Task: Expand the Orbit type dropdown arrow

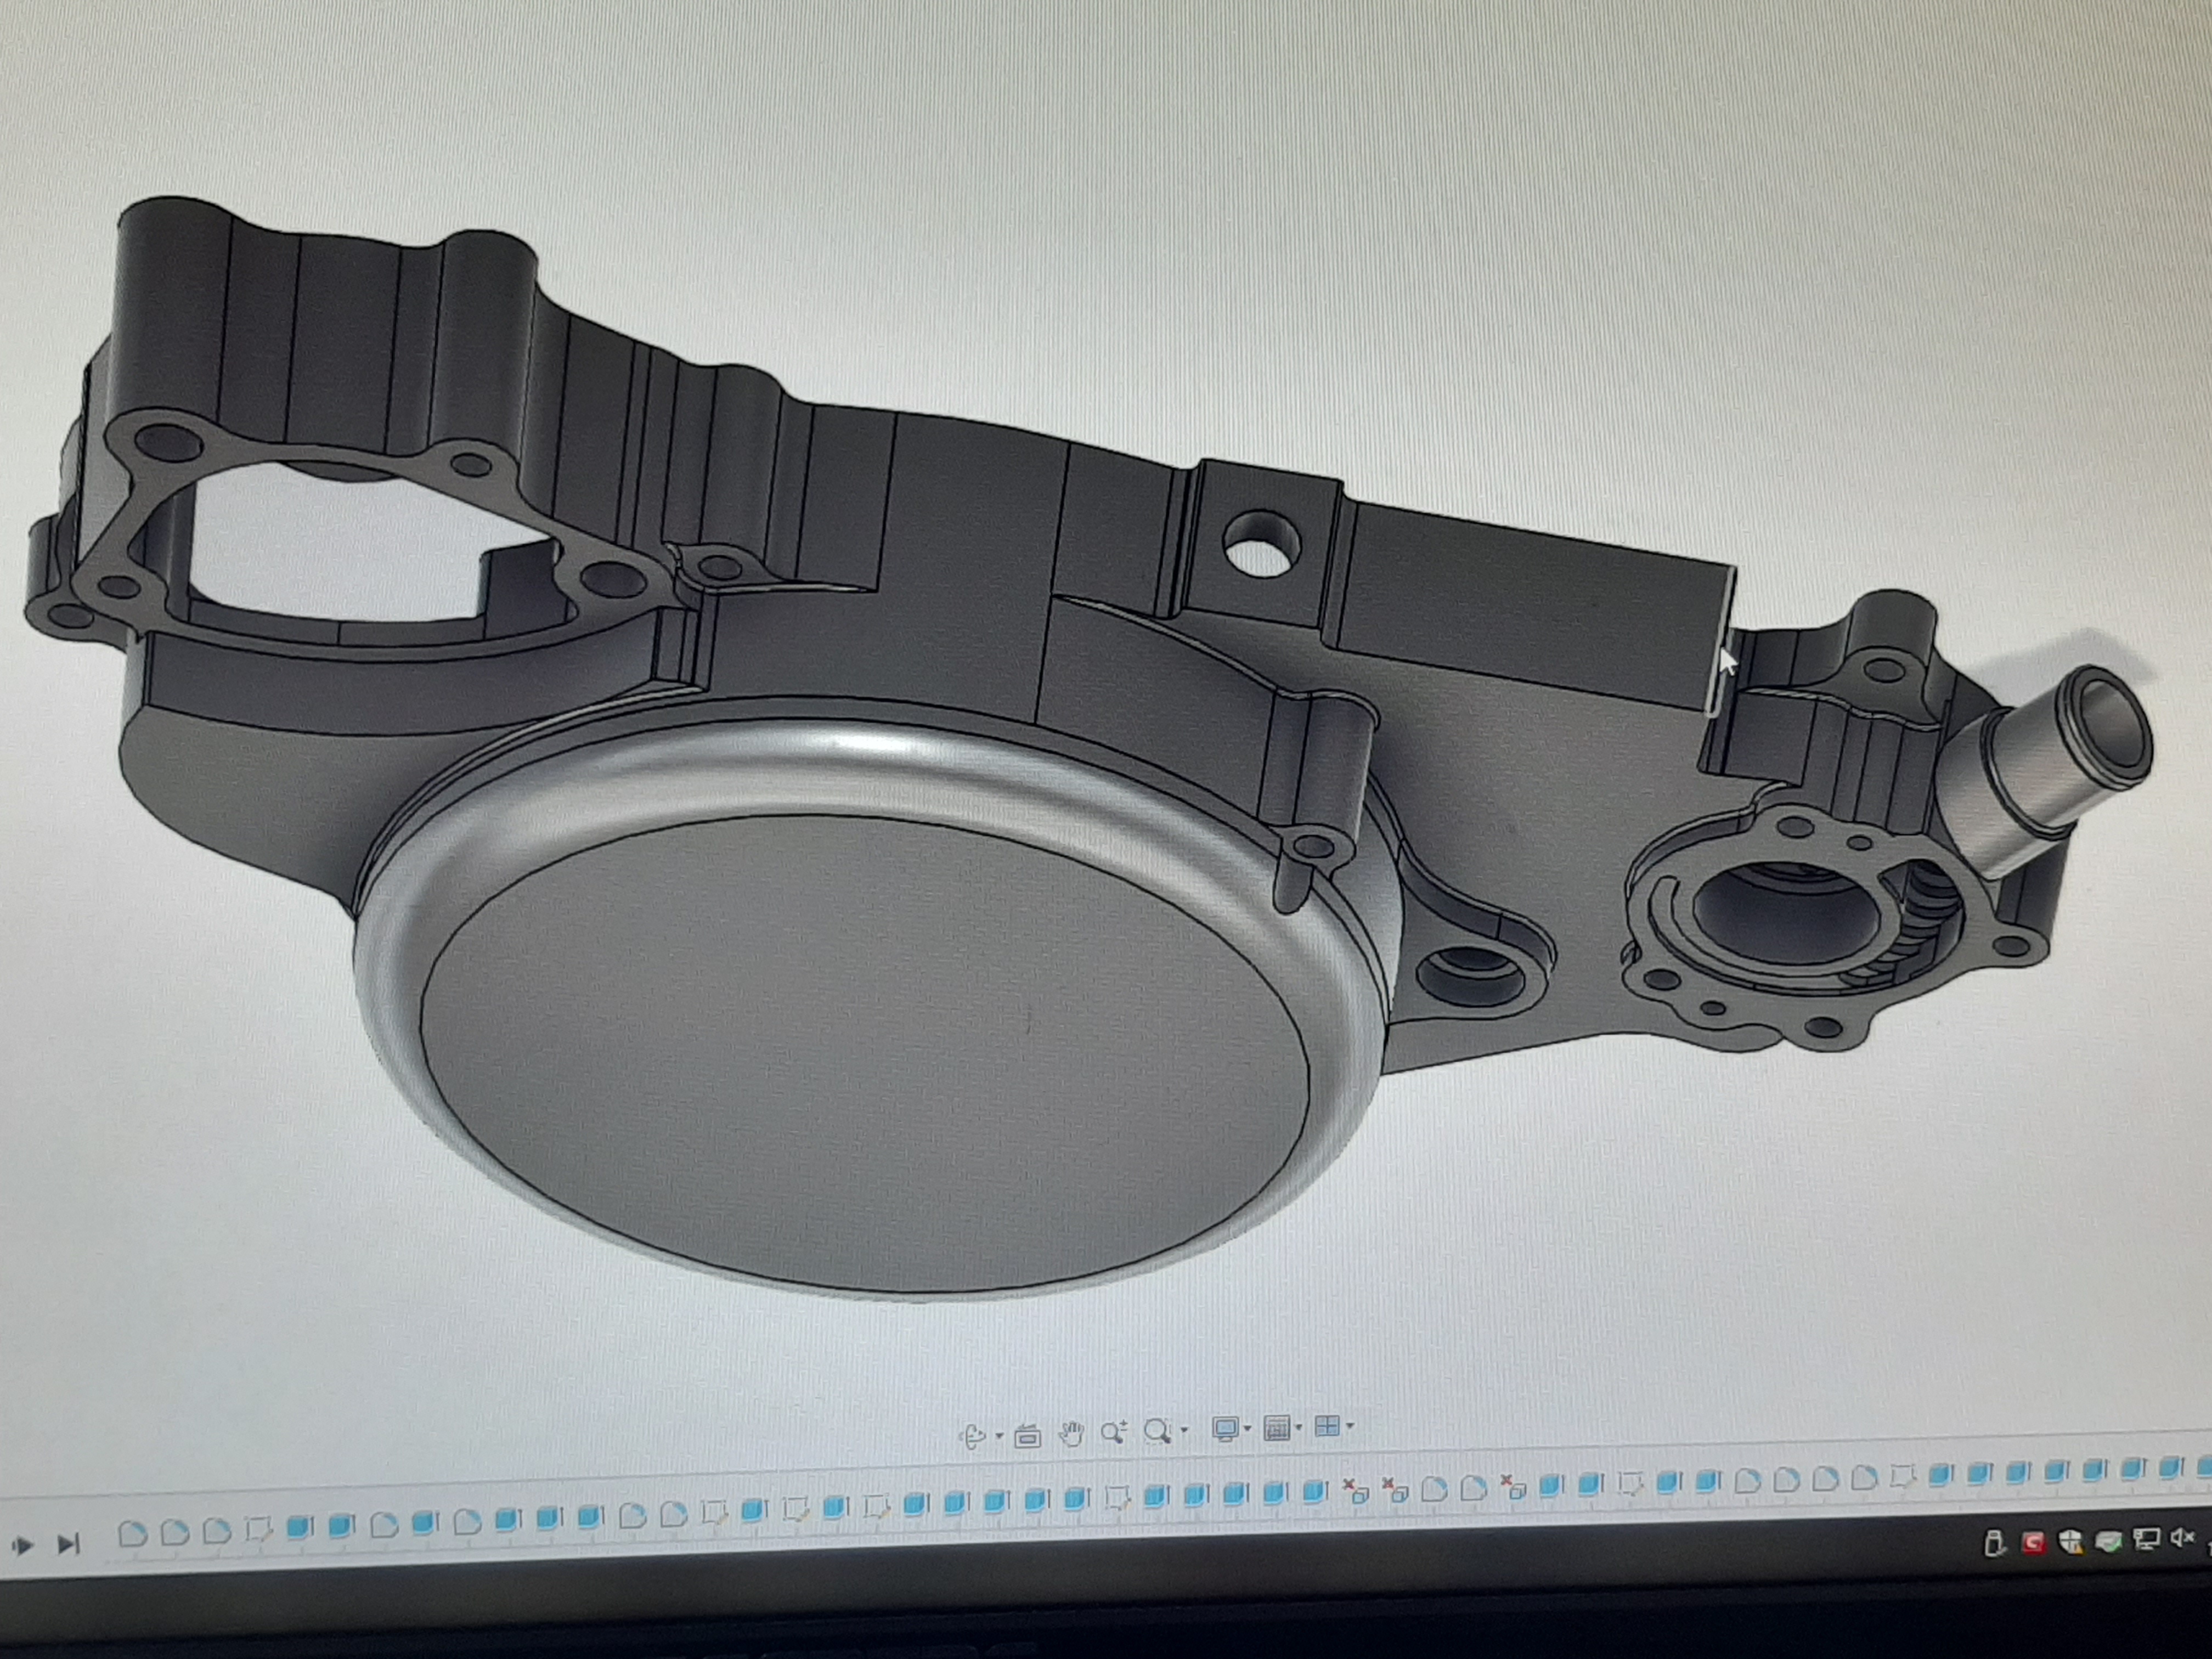Action: (1000, 1437)
